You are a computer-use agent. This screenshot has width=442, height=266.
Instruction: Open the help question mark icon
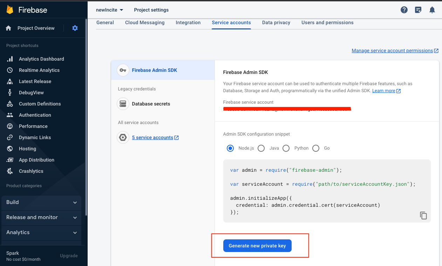(404, 10)
